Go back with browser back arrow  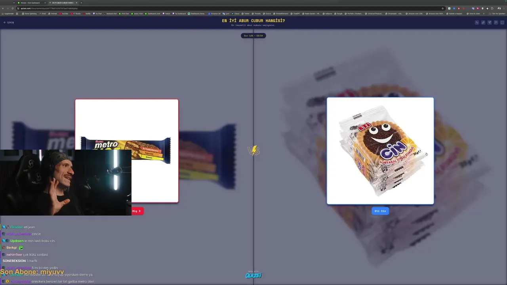point(3,8)
